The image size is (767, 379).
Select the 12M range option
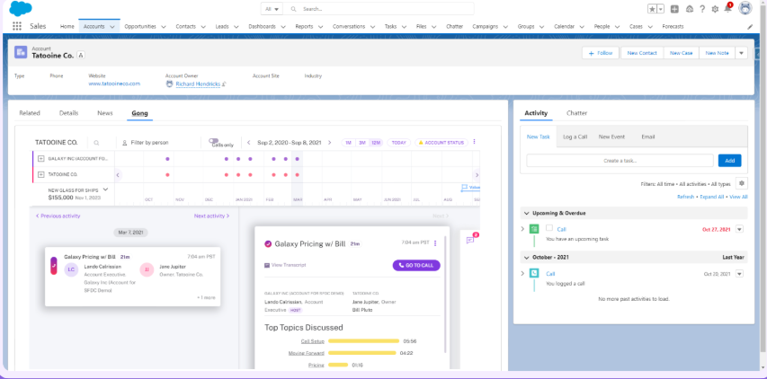coord(376,143)
